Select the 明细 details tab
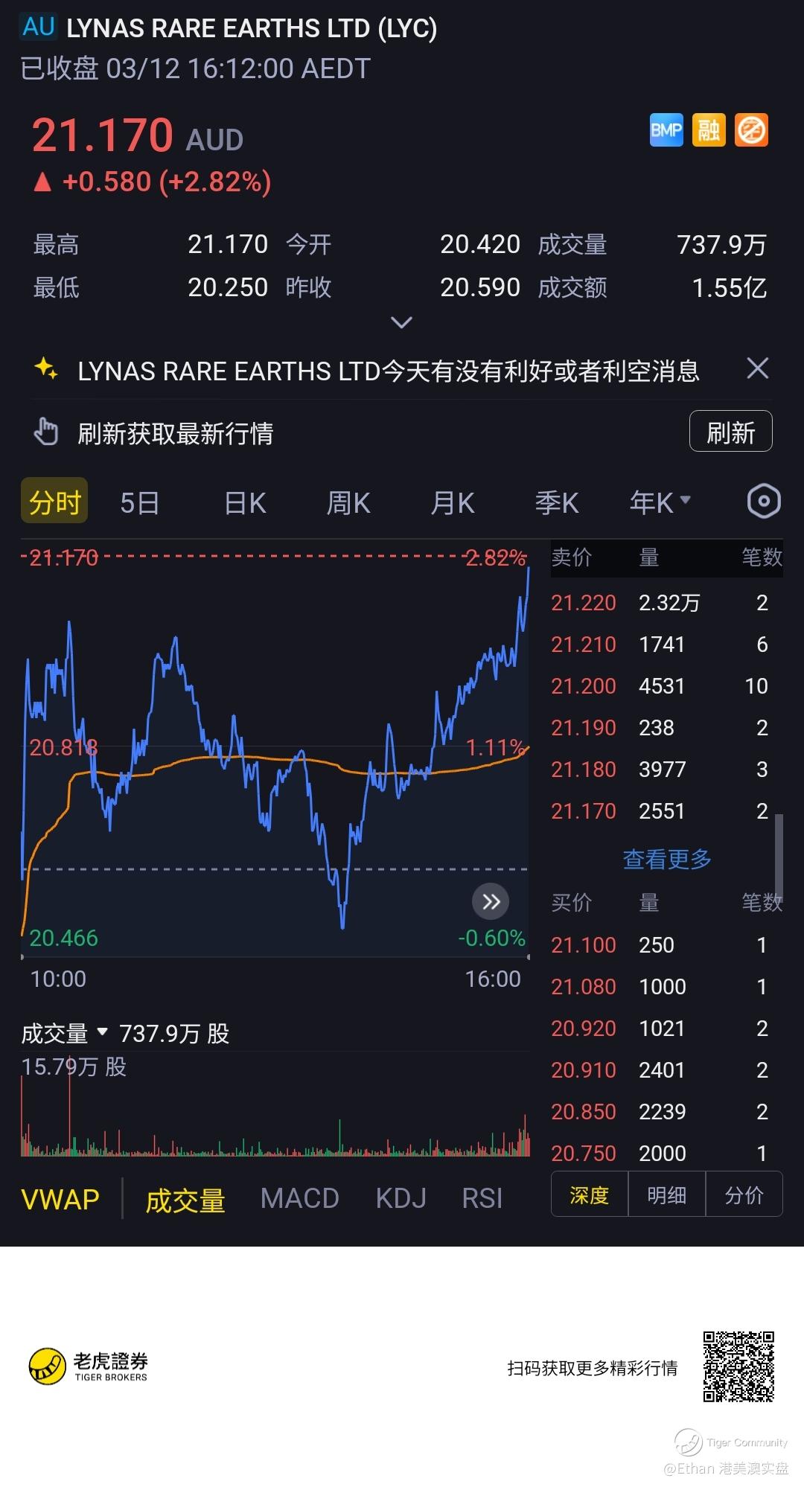This screenshot has width=804, height=1487. 666,1195
